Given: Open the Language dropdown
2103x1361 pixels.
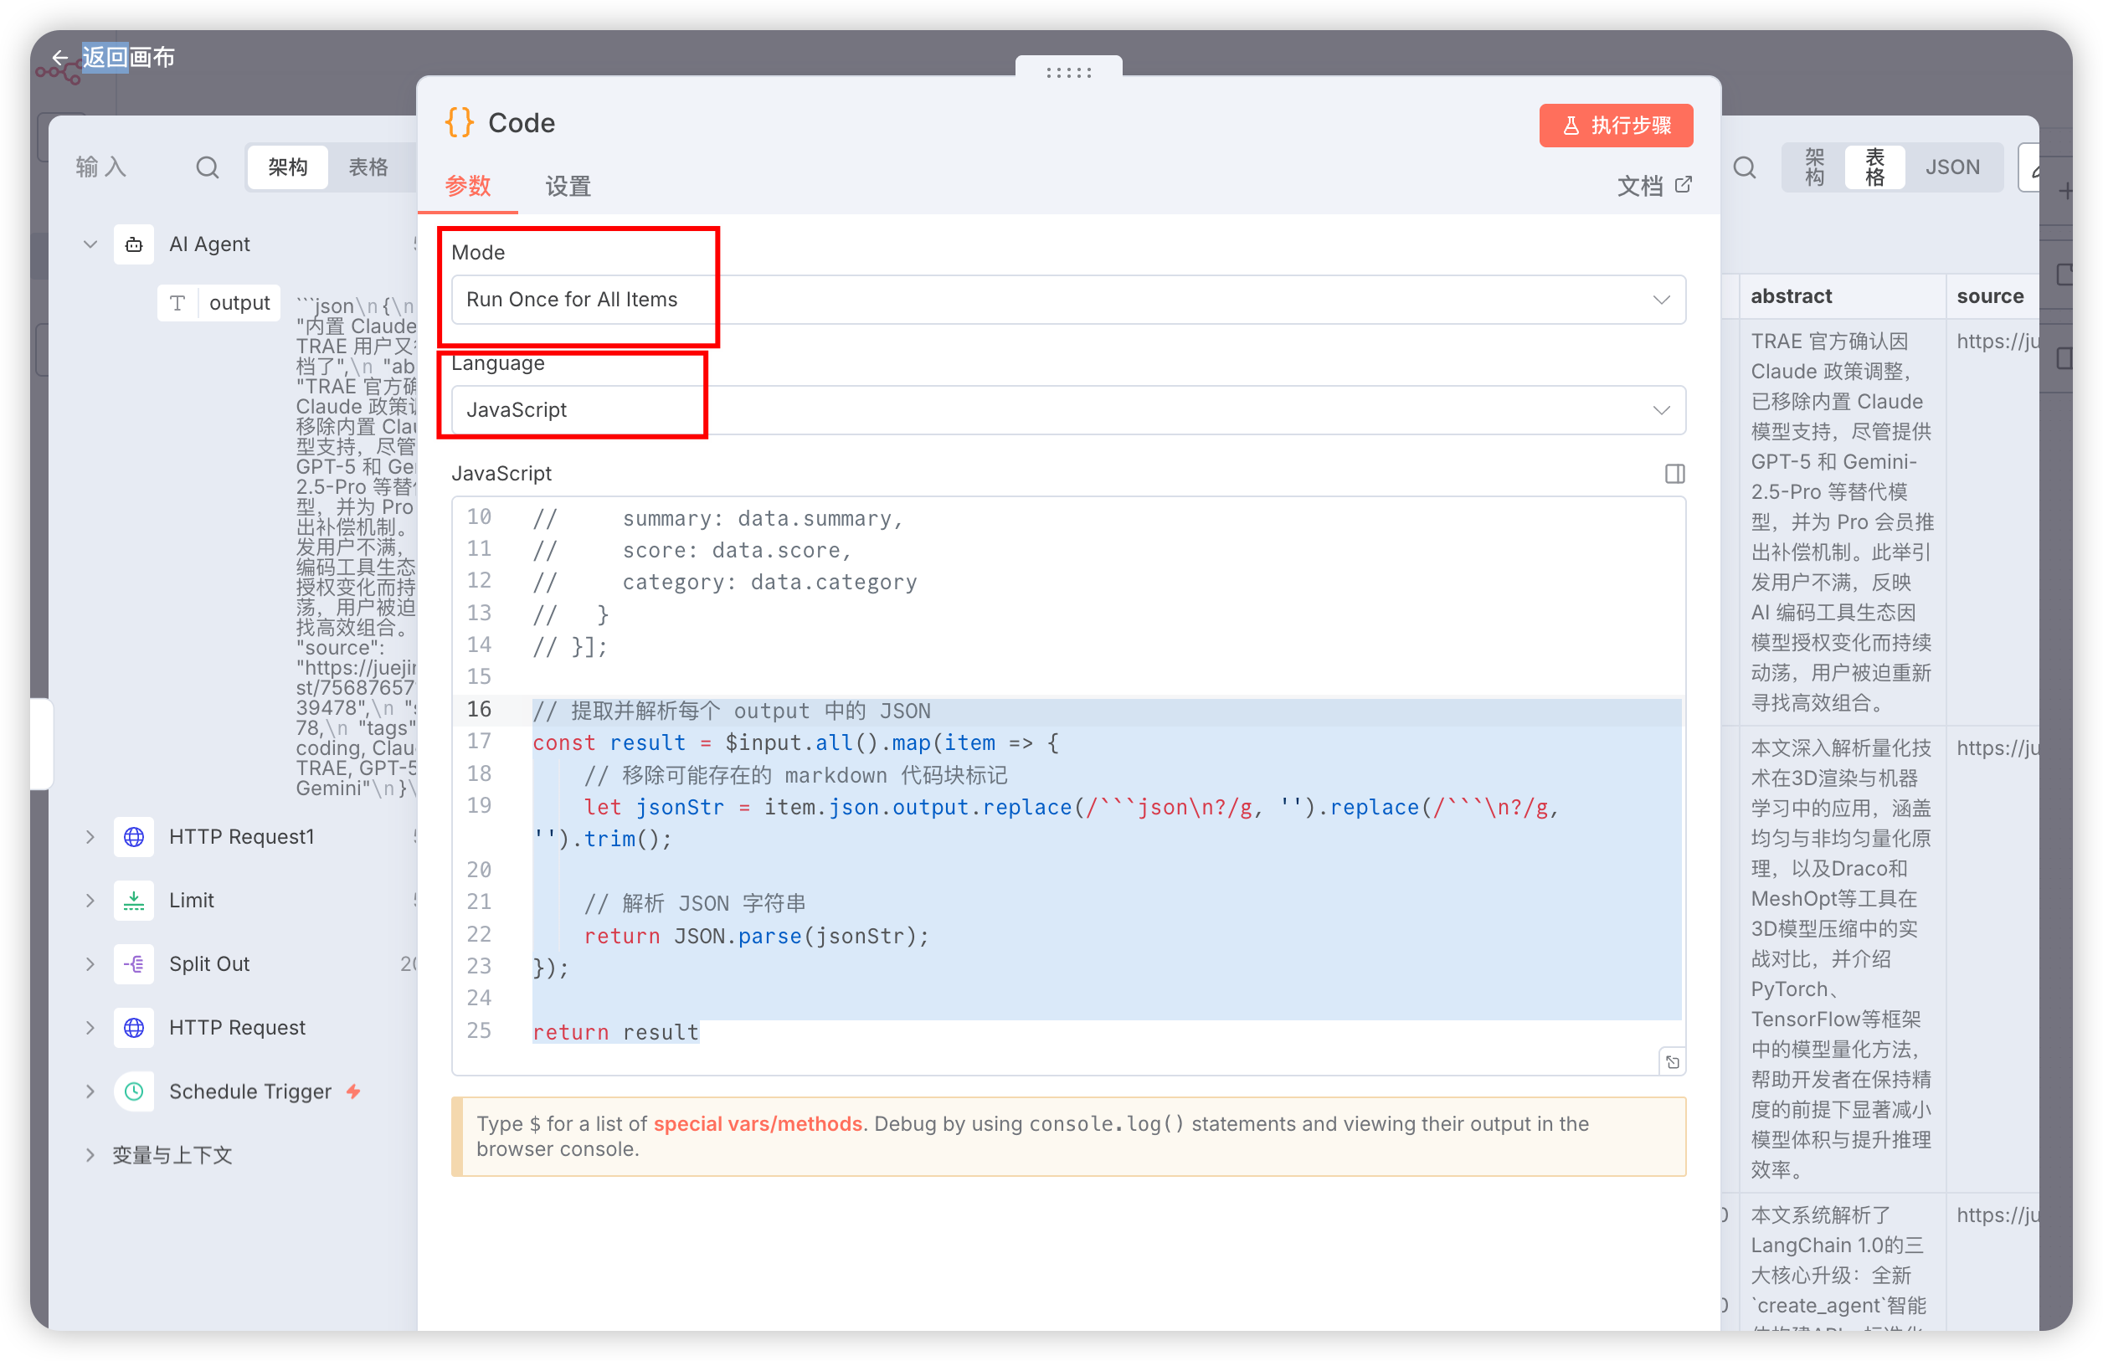Looking at the screenshot, I should click(1067, 410).
